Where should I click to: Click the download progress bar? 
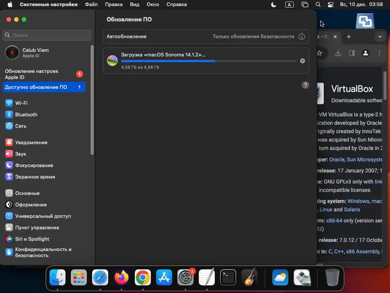coord(209,61)
